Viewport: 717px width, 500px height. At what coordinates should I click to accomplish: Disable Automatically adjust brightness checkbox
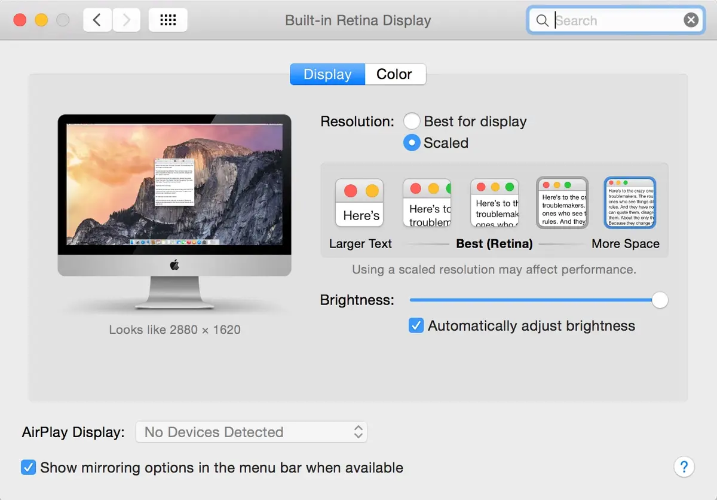[x=416, y=326]
